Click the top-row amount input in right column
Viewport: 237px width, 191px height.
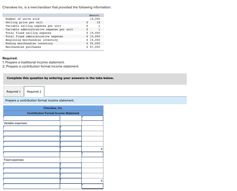[x=92, y=118]
